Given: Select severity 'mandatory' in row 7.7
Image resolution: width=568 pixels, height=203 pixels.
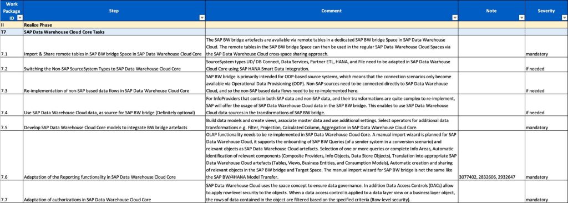Looking at the screenshot, I should point(546,192).
